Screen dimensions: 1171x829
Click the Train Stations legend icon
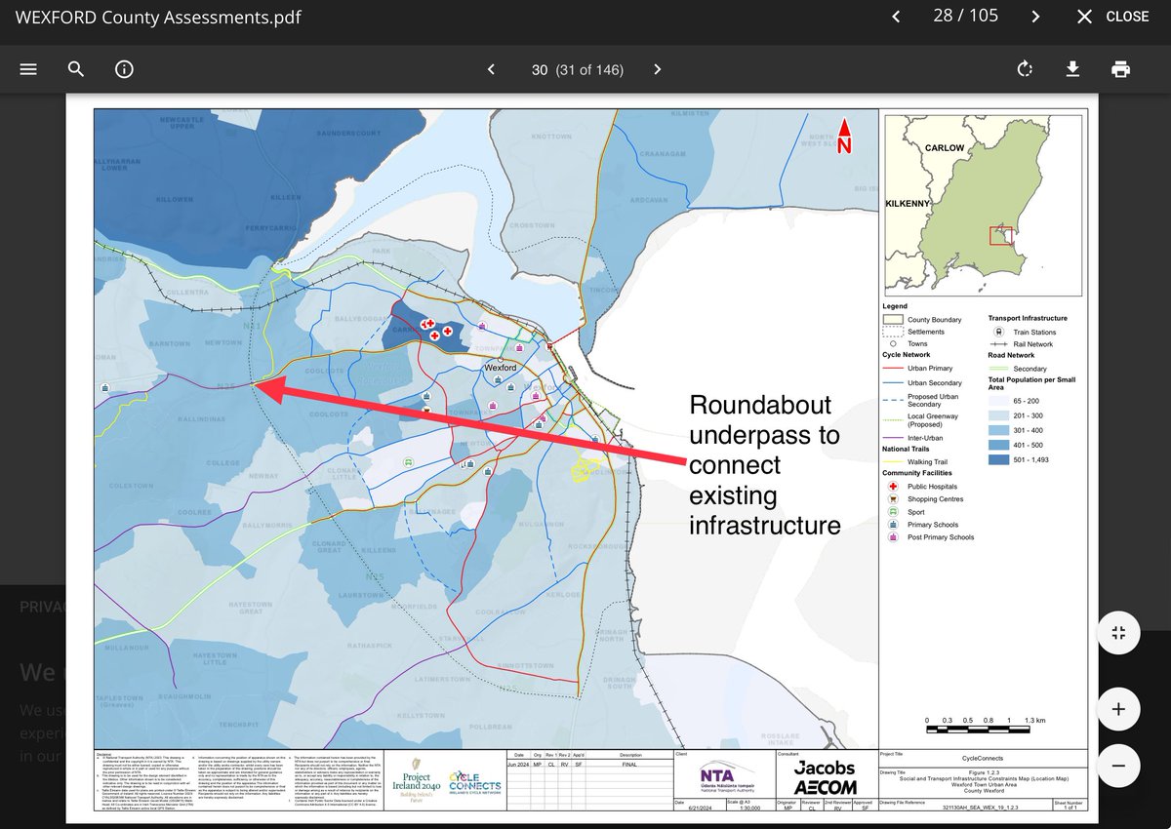999,332
